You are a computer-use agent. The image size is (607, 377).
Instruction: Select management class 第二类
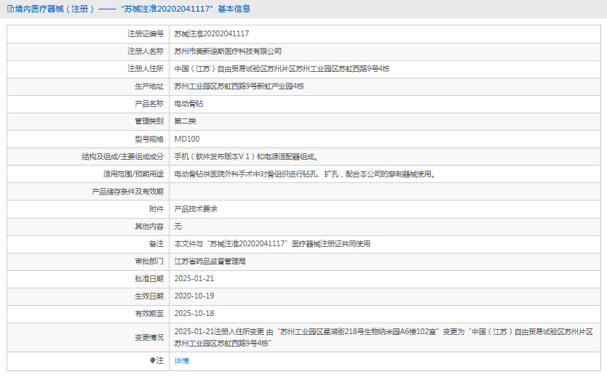pyautogui.click(x=185, y=121)
